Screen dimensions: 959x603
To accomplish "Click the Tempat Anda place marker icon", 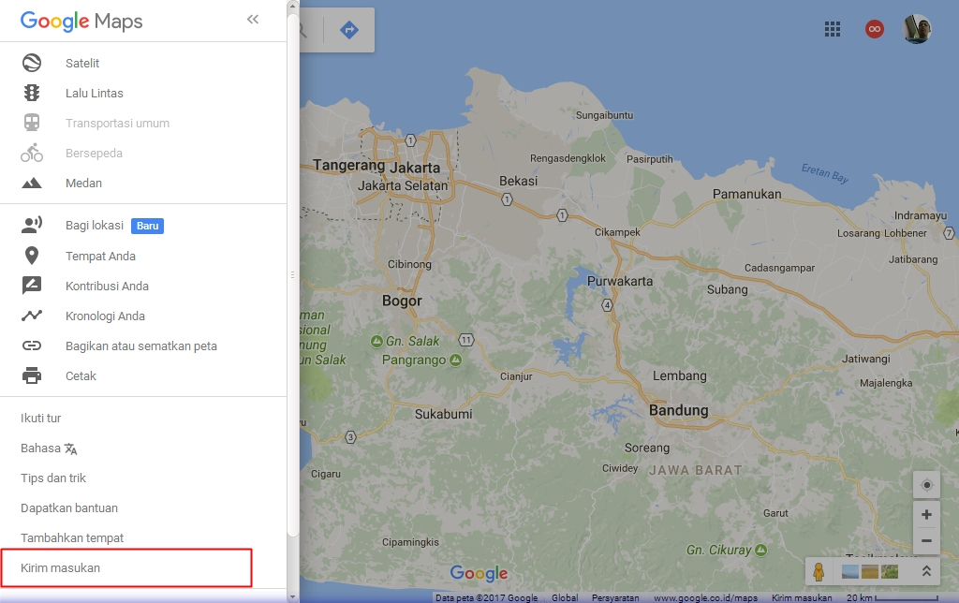I will [31, 256].
